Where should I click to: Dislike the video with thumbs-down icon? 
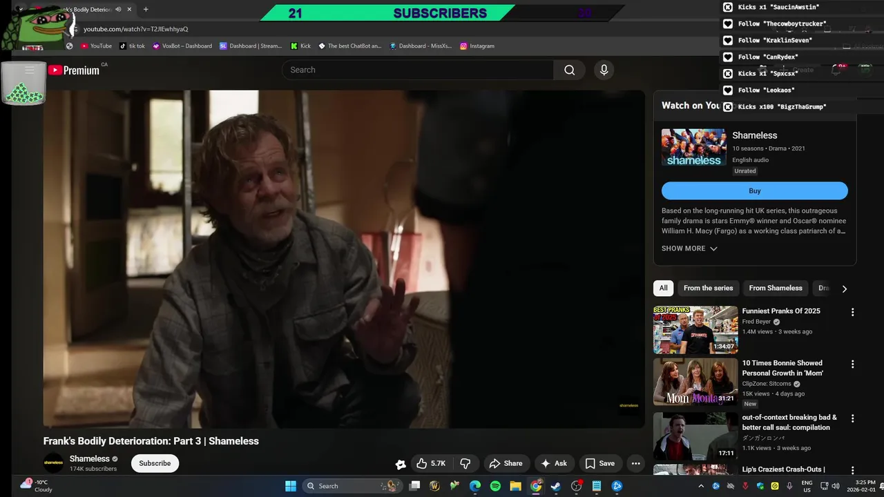pos(465,464)
